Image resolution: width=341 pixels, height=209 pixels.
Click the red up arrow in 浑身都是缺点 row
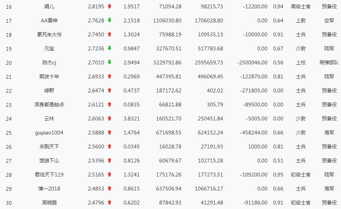[109, 104]
